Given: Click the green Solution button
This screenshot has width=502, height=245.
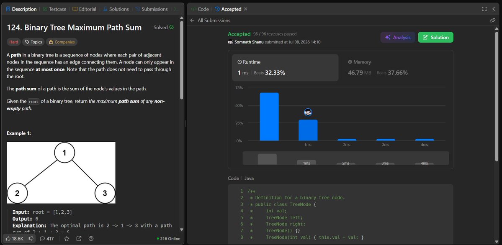Looking at the screenshot, I should coord(435,37).
